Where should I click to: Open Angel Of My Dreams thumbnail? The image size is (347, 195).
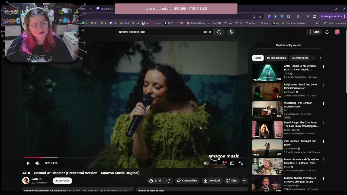tap(267, 73)
